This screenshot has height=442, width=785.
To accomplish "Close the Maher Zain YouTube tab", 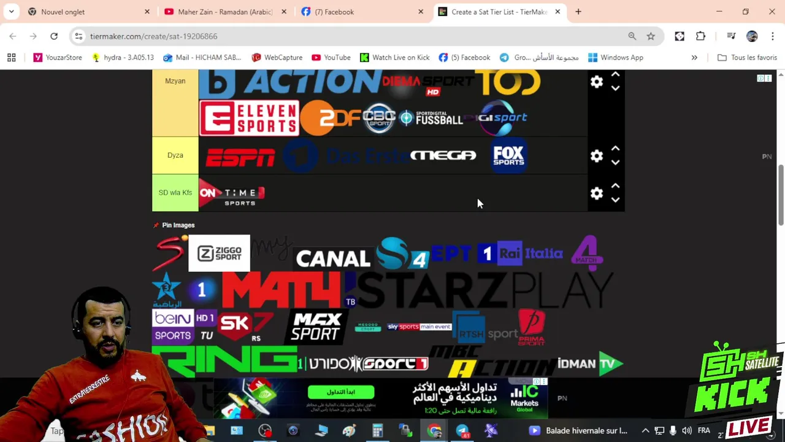I will click(x=284, y=12).
